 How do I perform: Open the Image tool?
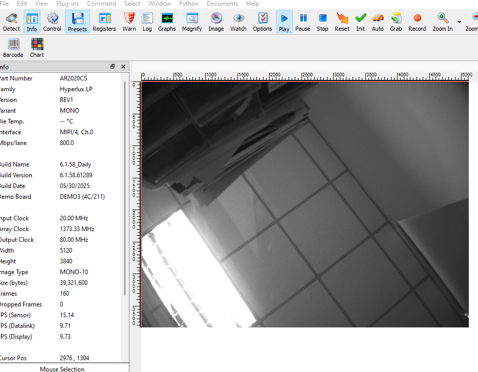[x=216, y=22]
